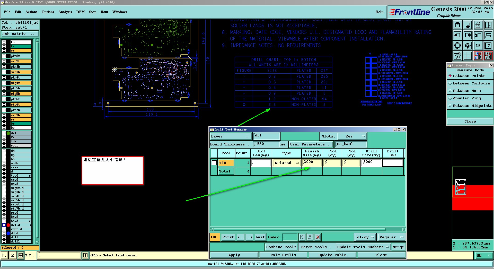Click the exclamation mark icon

(85, 255)
